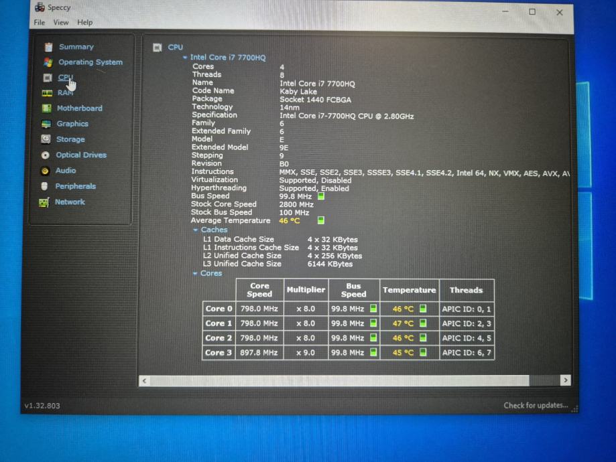Click the Multiplier column header
616x462 pixels.
306,290
